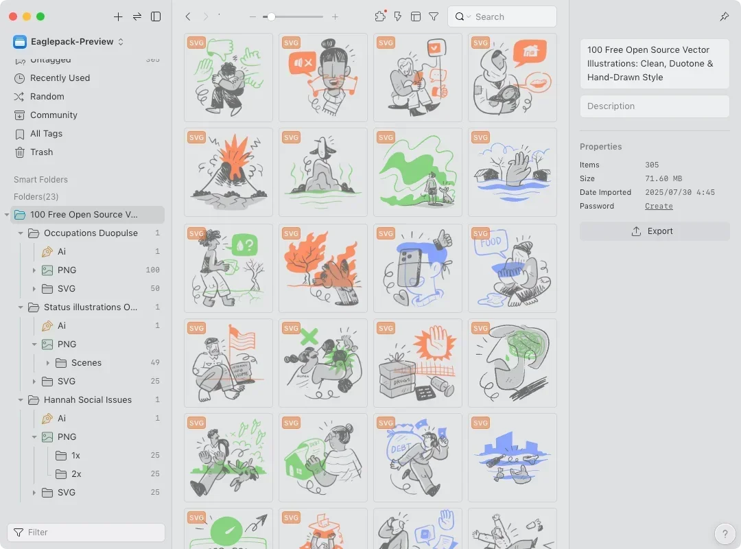Open the layout options icon

point(416,16)
